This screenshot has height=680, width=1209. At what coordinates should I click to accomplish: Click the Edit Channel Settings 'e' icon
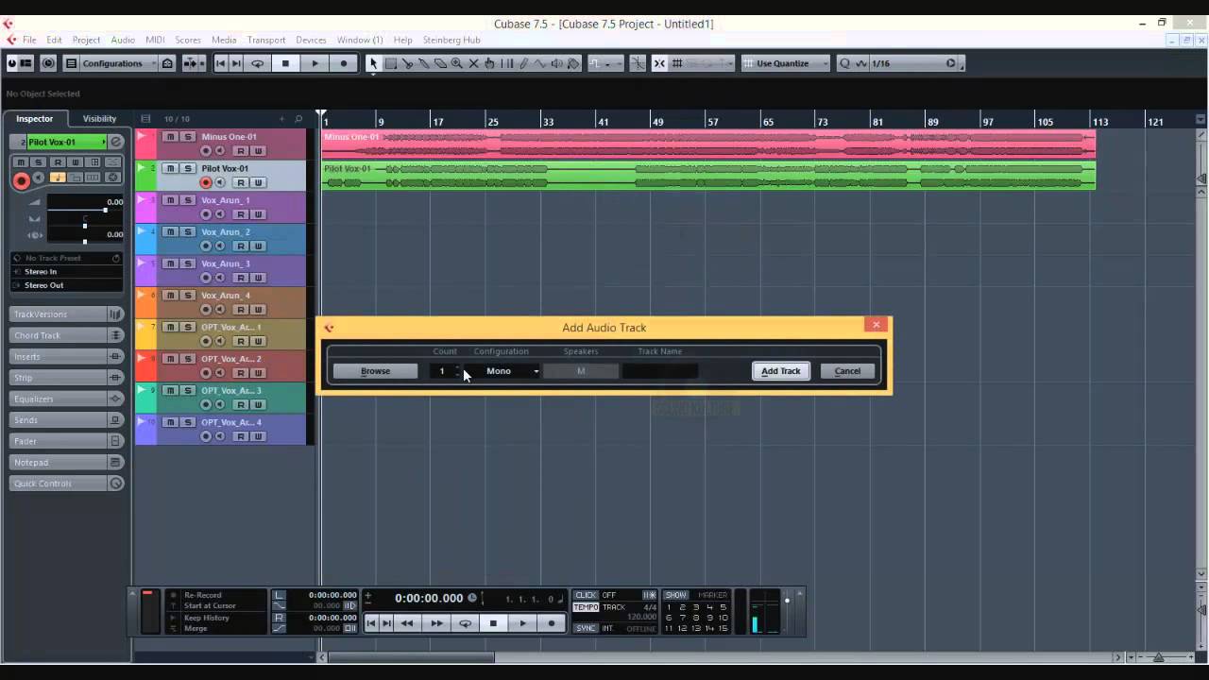116,142
